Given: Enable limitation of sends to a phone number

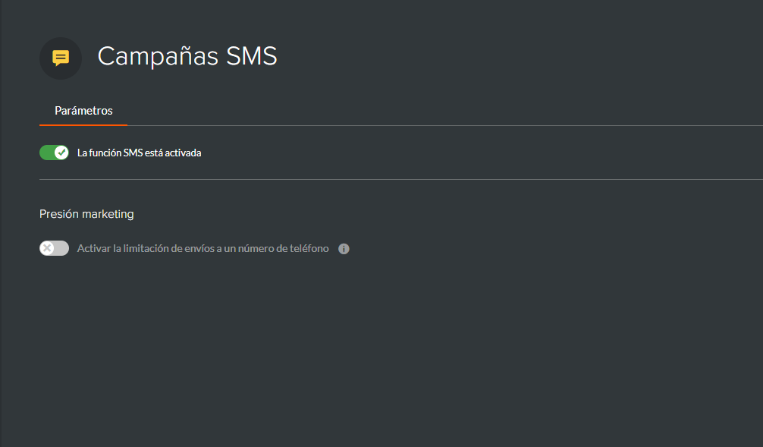Looking at the screenshot, I should point(54,248).
